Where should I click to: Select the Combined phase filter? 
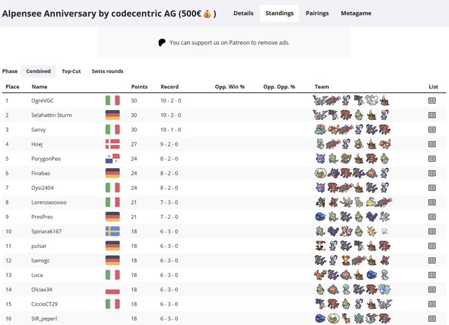(38, 71)
